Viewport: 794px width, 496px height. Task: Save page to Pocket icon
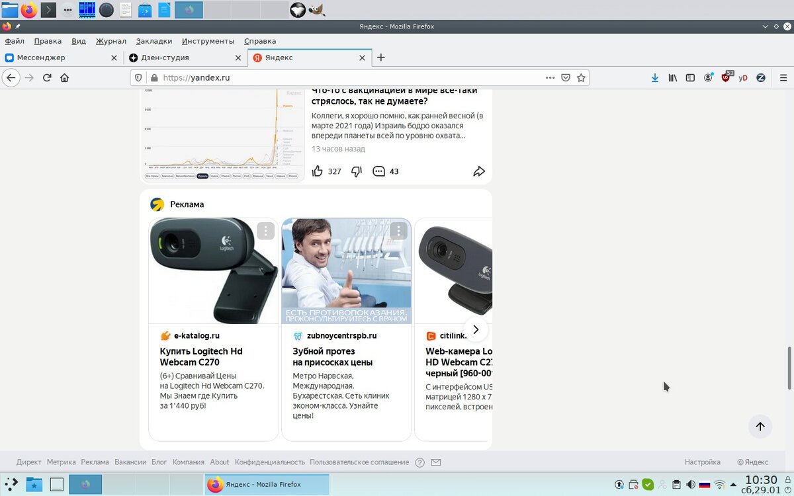click(566, 77)
